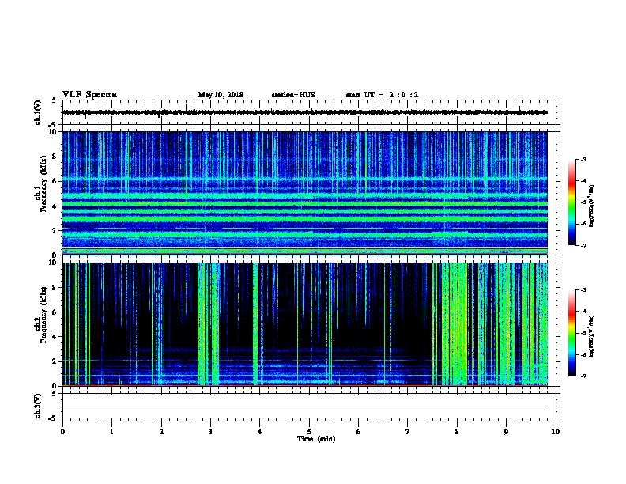Click the ch.1 color bar "log(PSD)" label
This screenshot has height=484, width=626.
pyautogui.click(x=592, y=206)
